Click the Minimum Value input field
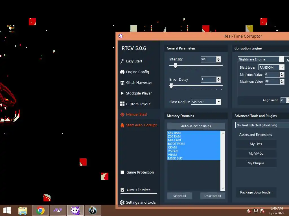The width and height of the screenshot is (289, 216). click(x=272, y=75)
